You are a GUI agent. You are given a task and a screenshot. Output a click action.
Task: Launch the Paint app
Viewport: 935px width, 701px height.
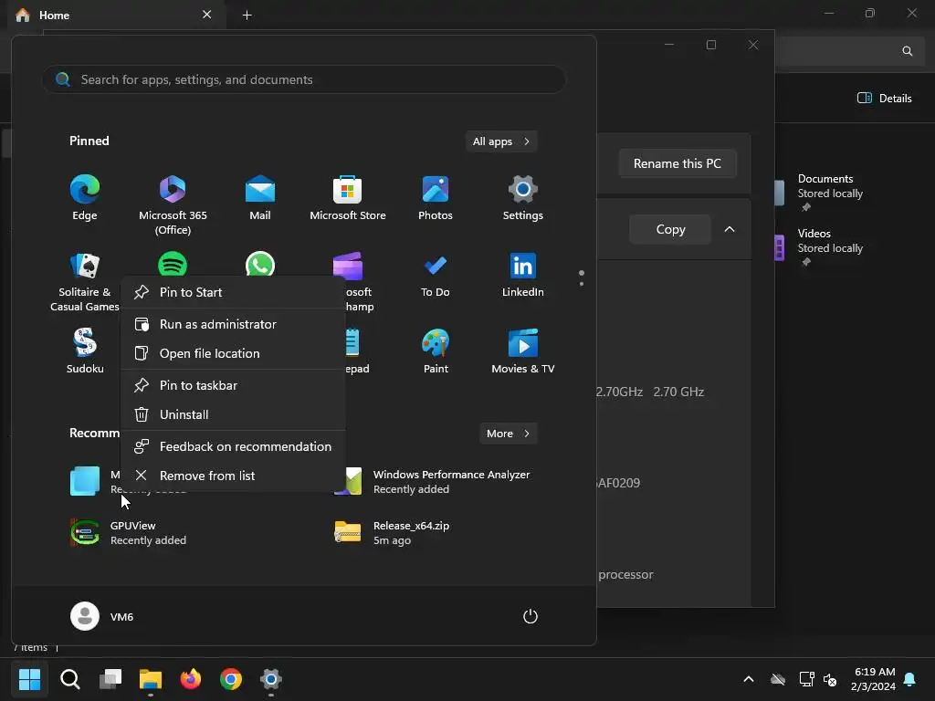(436, 351)
